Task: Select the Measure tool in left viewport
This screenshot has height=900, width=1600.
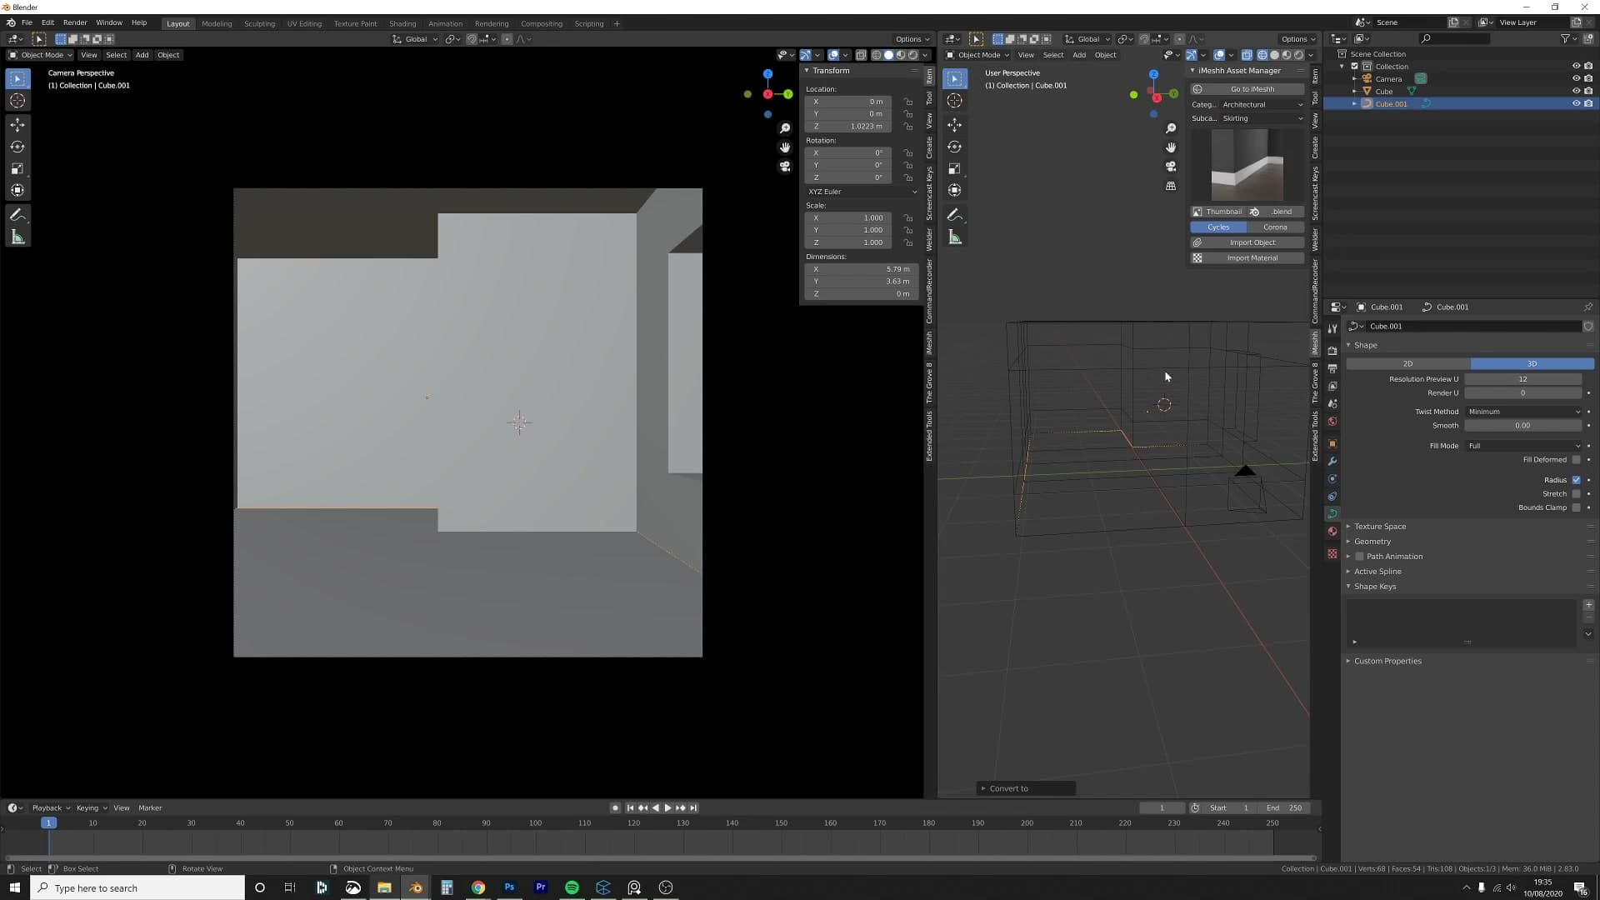Action: click(17, 237)
